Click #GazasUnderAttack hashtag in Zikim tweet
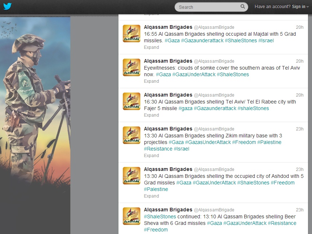This screenshot has width=312, height=234. 208,142
